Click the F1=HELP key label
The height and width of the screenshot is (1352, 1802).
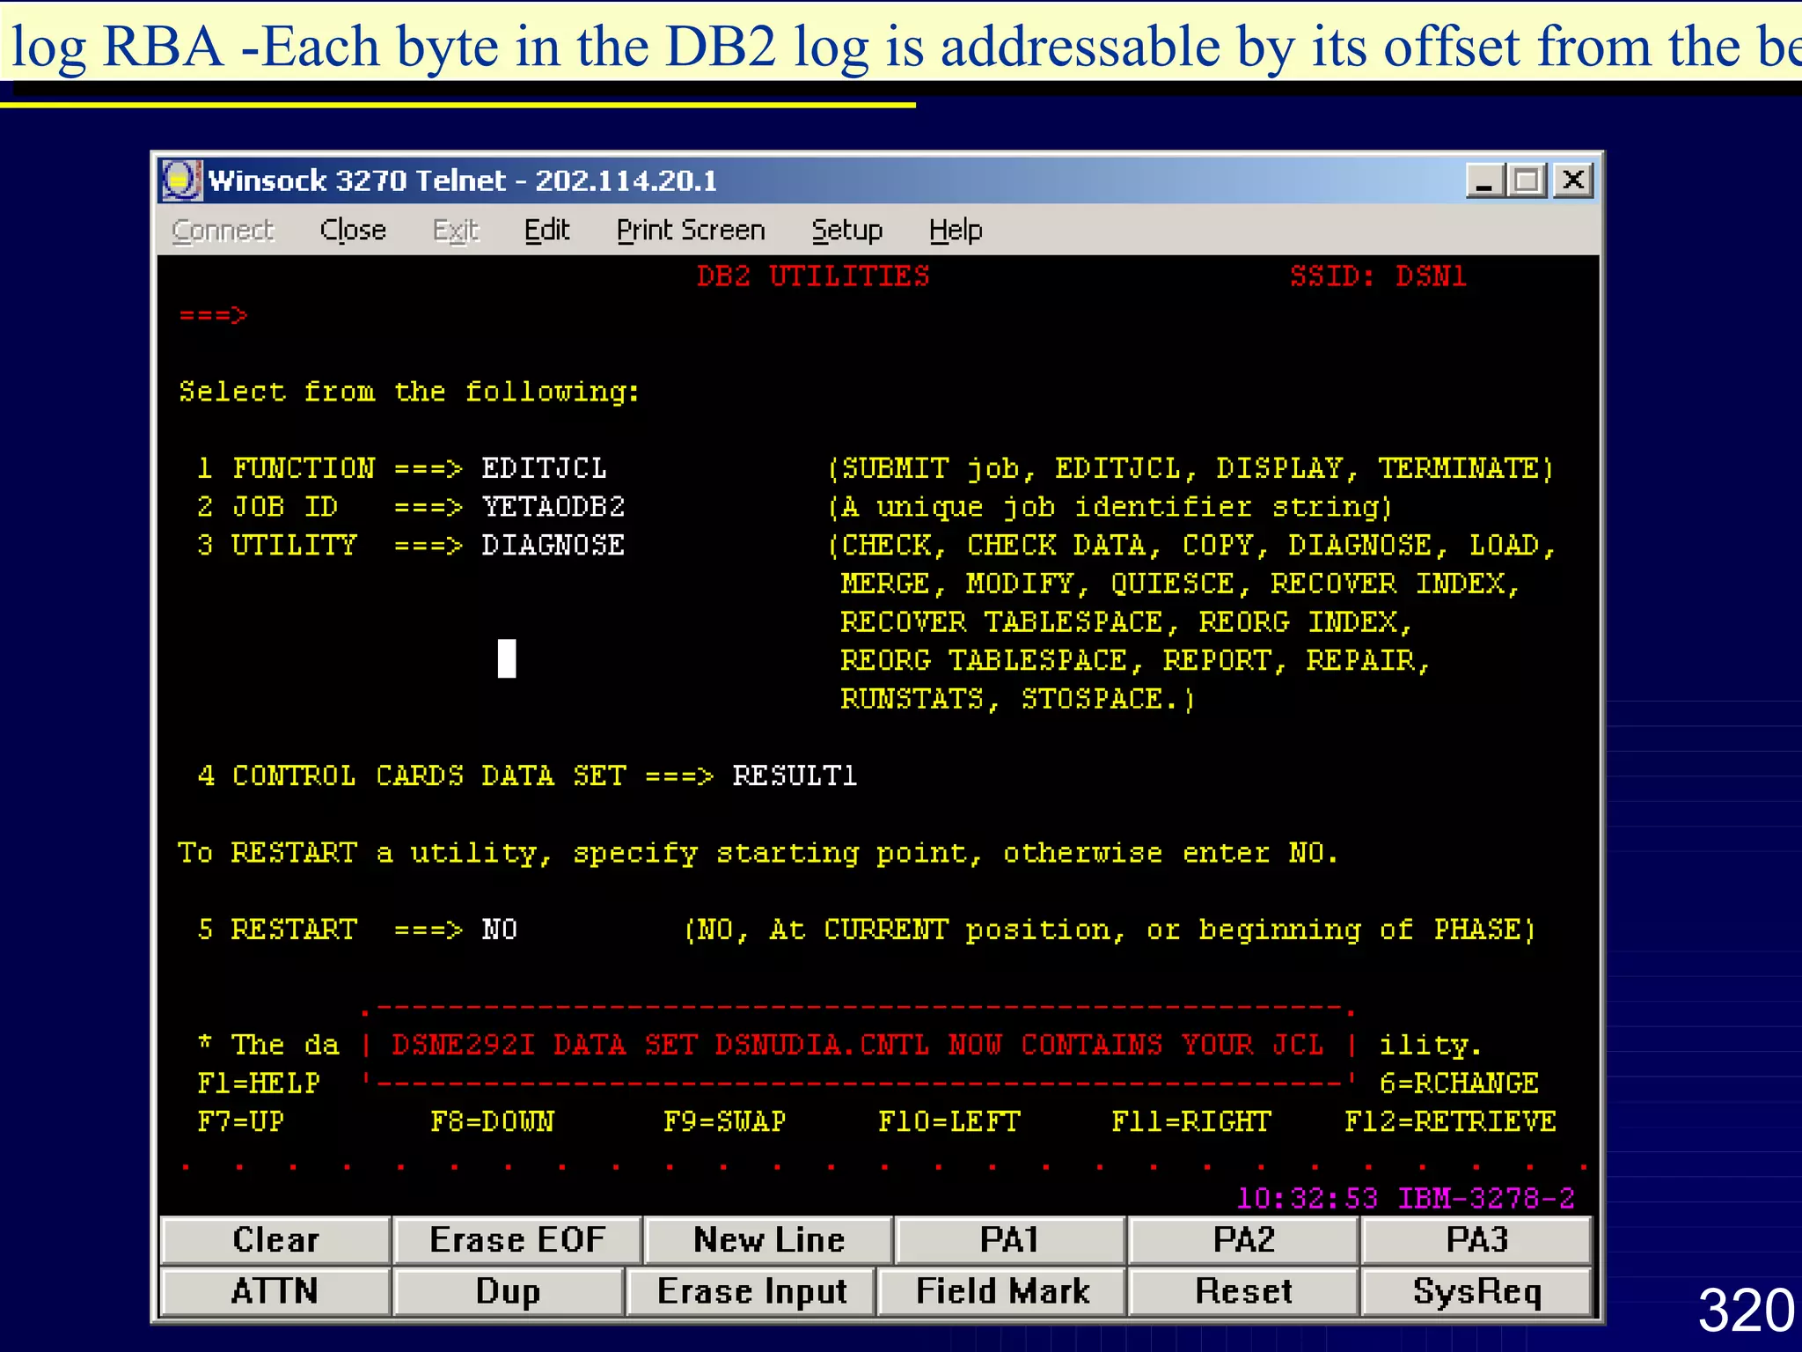tap(259, 1084)
